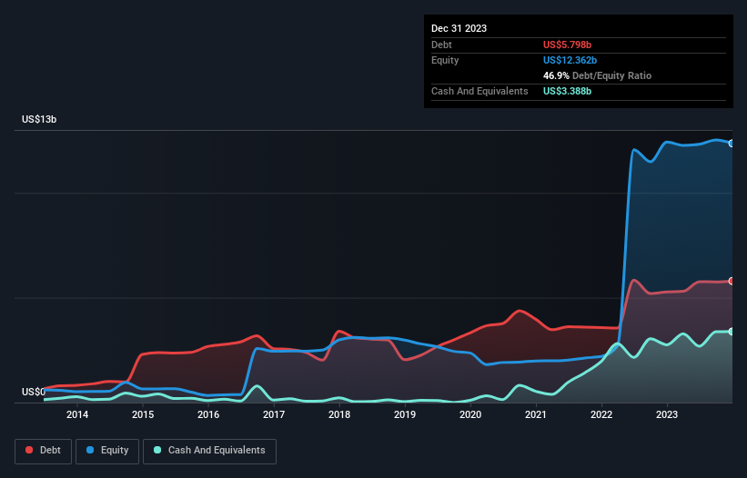Click the blue Equity endpoint marker
Image resolution: width=747 pixels, height=478 pixels.
(732, 144)
